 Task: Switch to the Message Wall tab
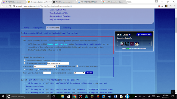[x=38, y=28]
